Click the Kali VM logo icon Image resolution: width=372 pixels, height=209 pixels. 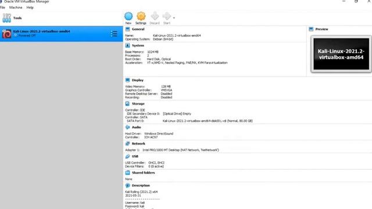(6, 34)
